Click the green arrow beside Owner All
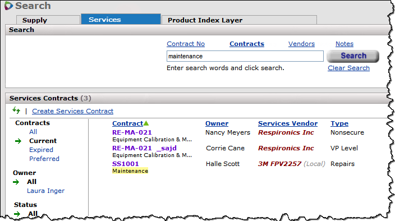395x221 pixels. pyautogui.click(x=16, y=182)
